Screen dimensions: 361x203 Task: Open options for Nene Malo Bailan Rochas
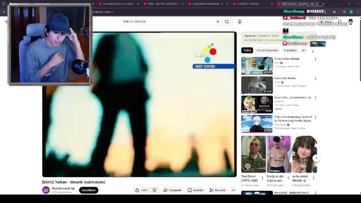coord(316,193)
